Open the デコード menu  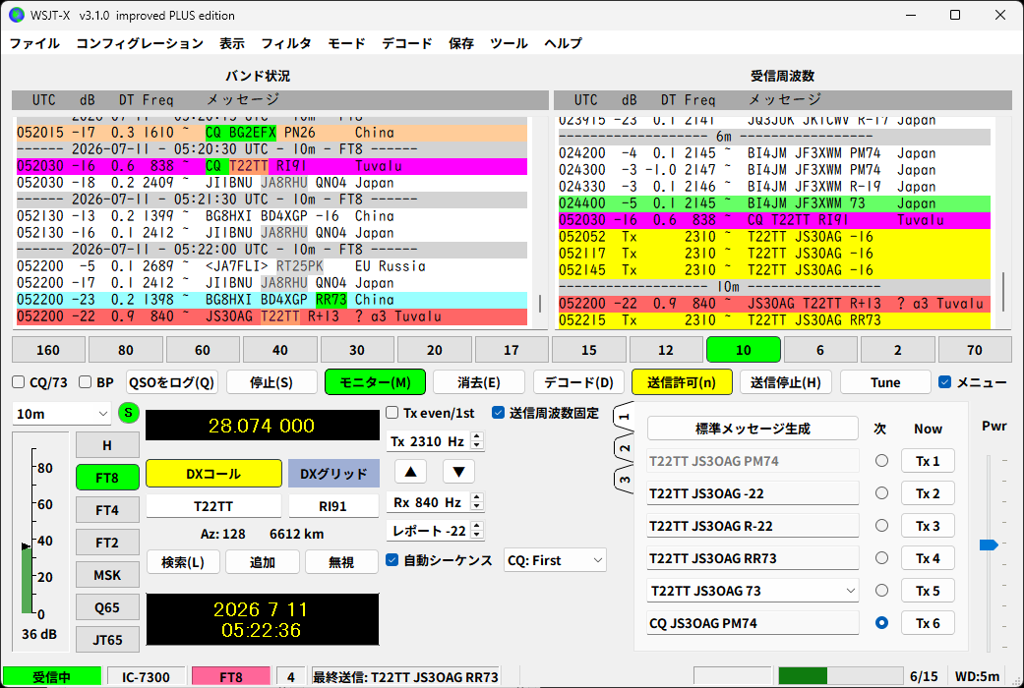[407, 43]
